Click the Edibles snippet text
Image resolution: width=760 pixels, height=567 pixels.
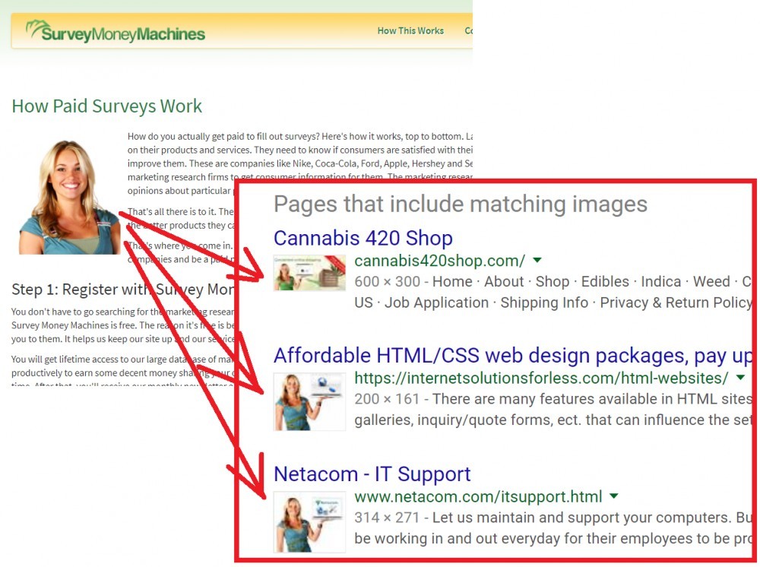(605, 281)
